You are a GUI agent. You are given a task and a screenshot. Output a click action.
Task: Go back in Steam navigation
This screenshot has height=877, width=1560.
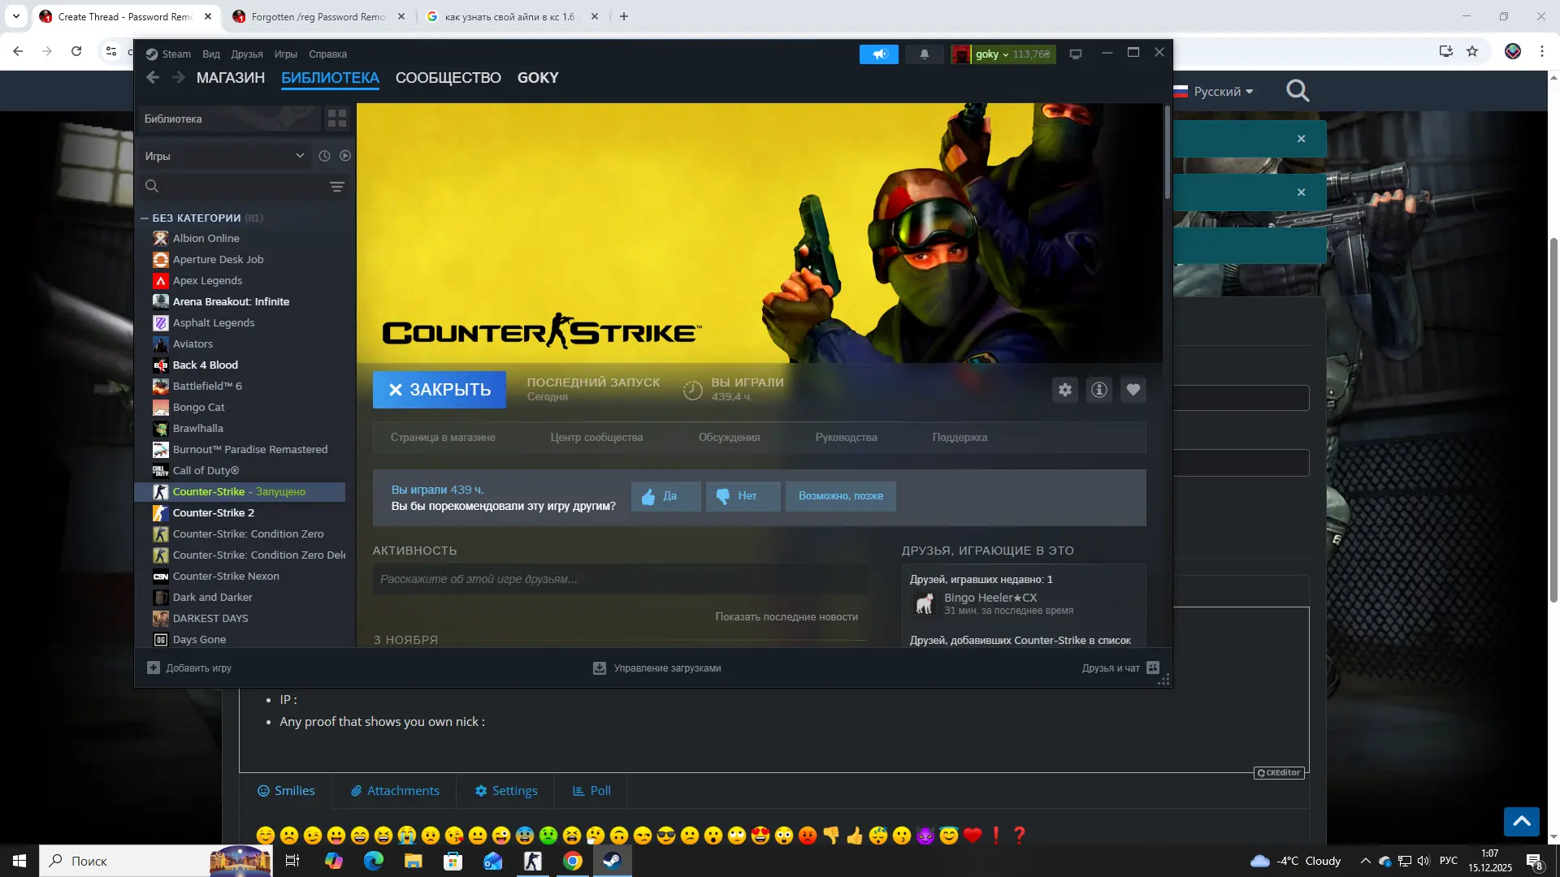click(x=153, y=77)
